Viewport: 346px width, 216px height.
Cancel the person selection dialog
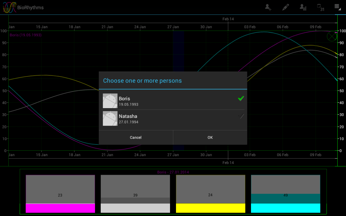136,138
